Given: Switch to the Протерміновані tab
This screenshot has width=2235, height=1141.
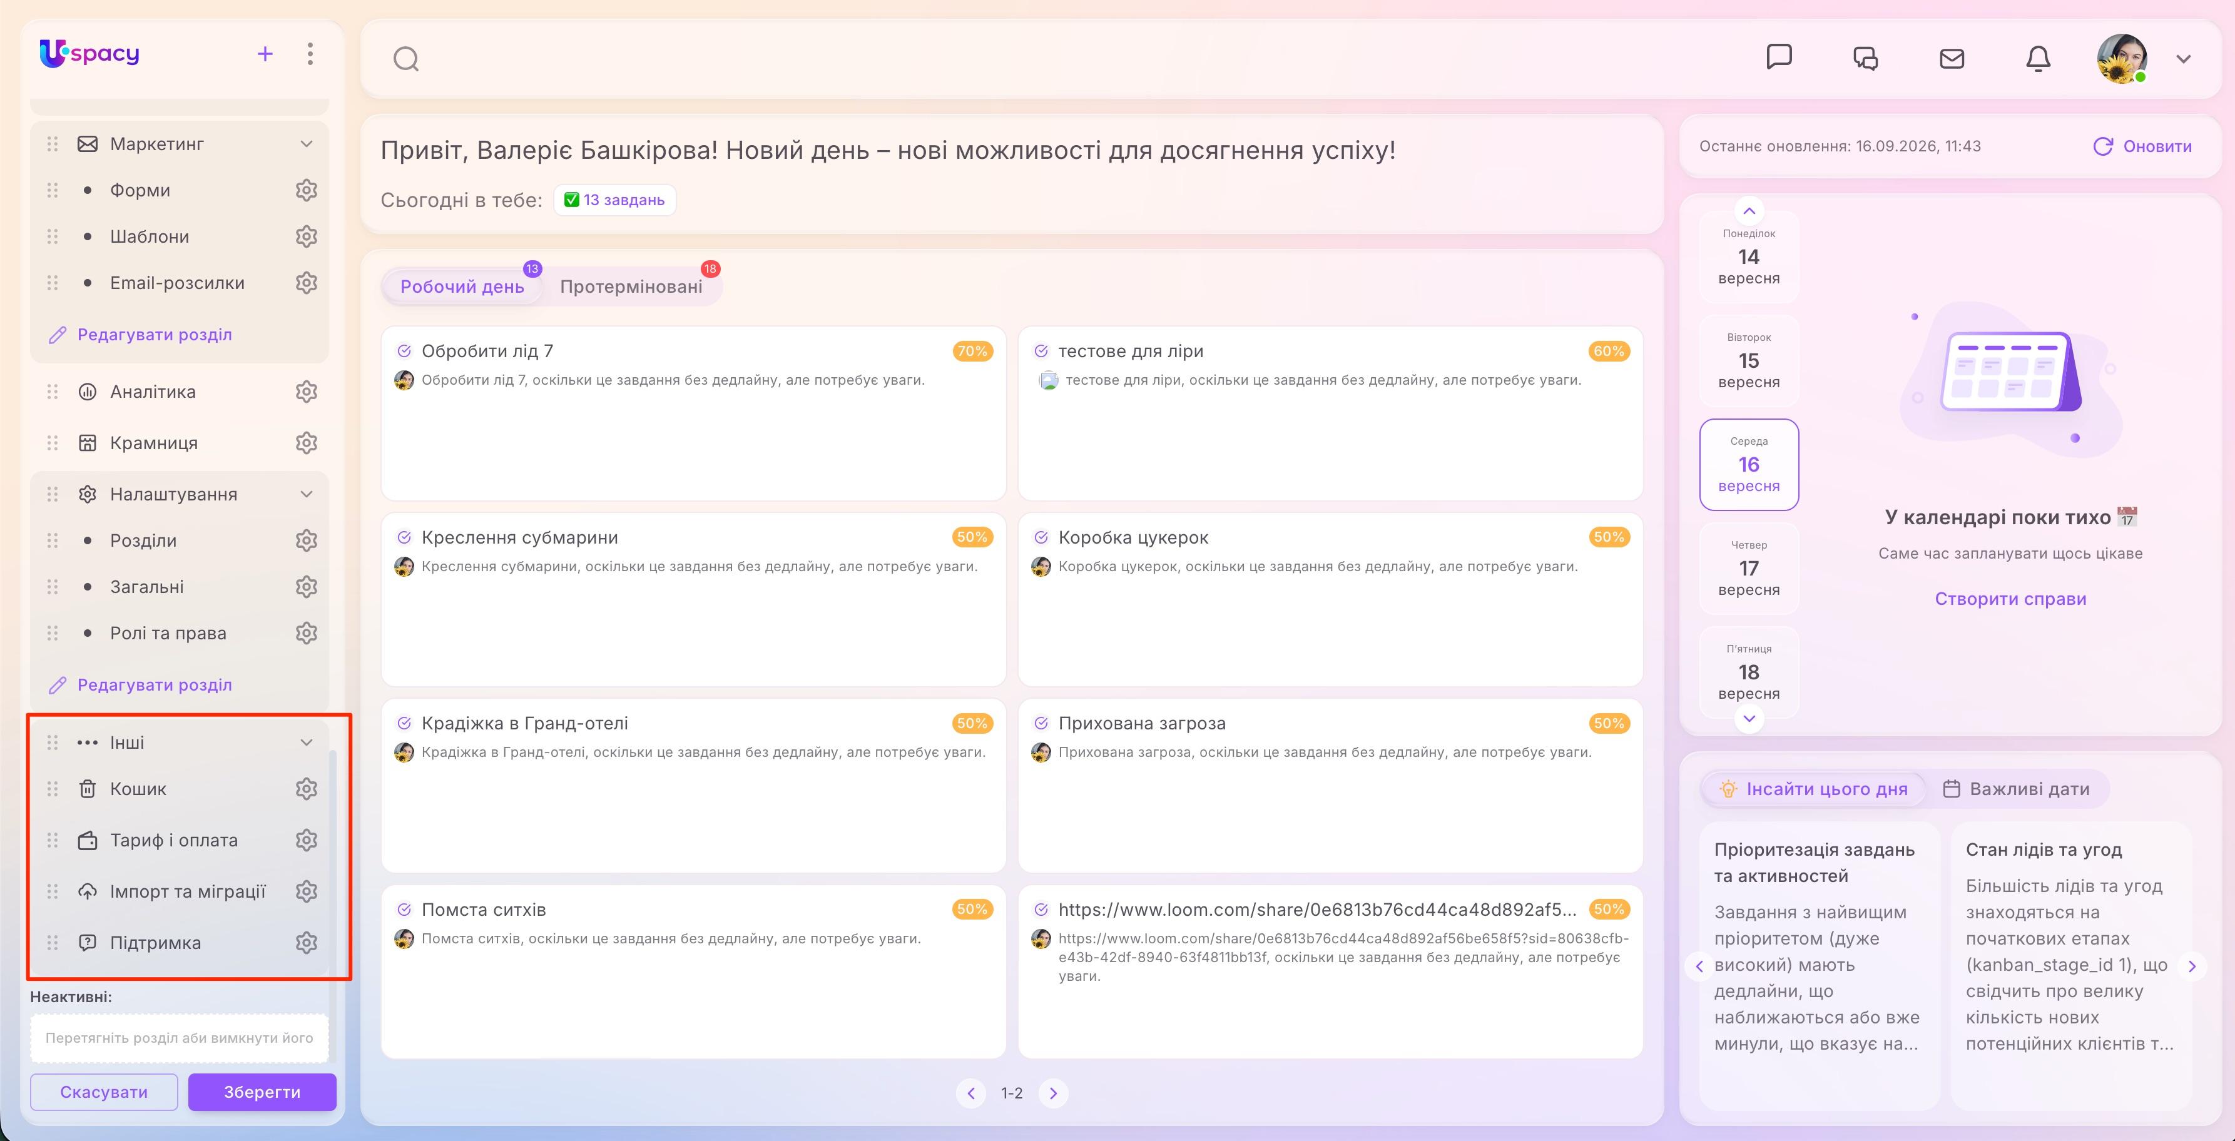Looking at the screenshot, I should pyautogui.click(x=631, y=287).
